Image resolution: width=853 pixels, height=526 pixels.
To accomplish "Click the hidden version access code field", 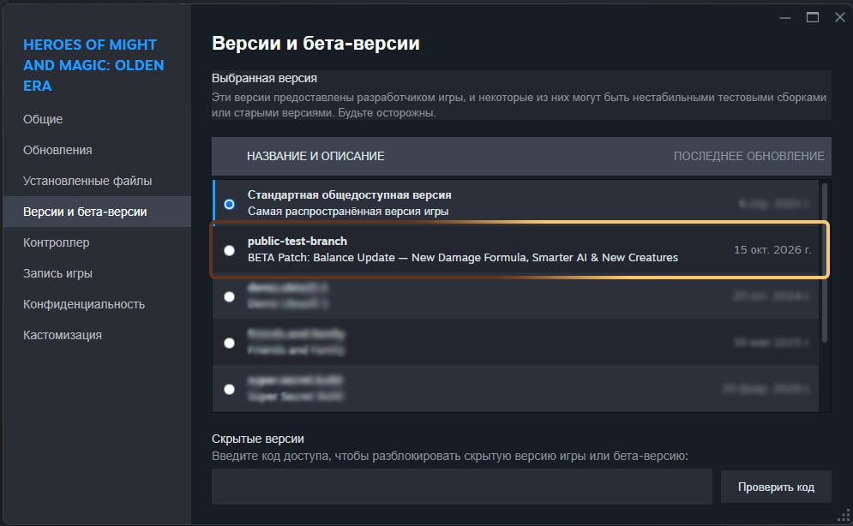I will 461,487.
